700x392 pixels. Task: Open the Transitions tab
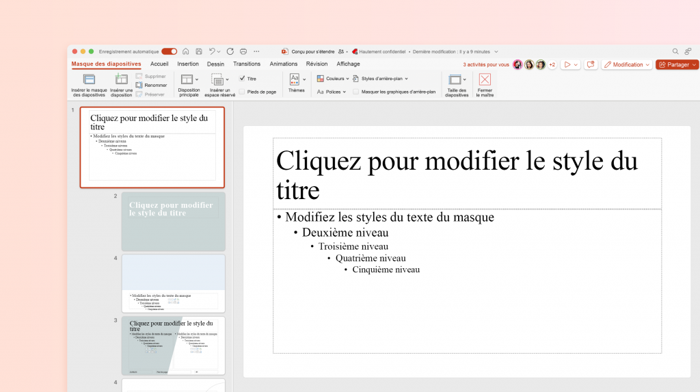pyautogui.click(x=246, y=64)
